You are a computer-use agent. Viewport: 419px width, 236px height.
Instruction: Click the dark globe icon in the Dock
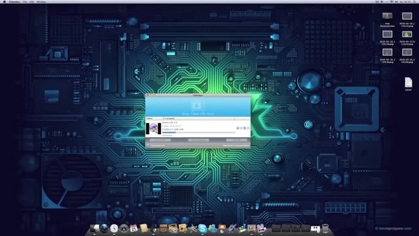tap(104, 228)
